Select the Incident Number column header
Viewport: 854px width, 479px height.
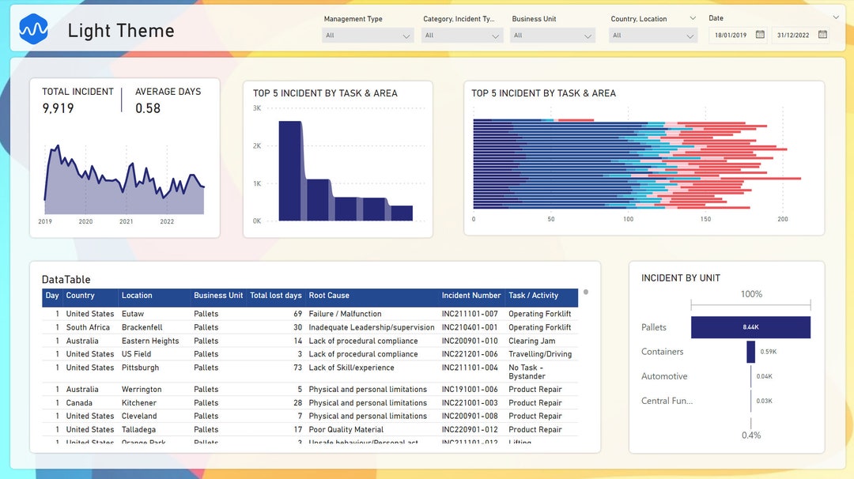coord(471,296)
